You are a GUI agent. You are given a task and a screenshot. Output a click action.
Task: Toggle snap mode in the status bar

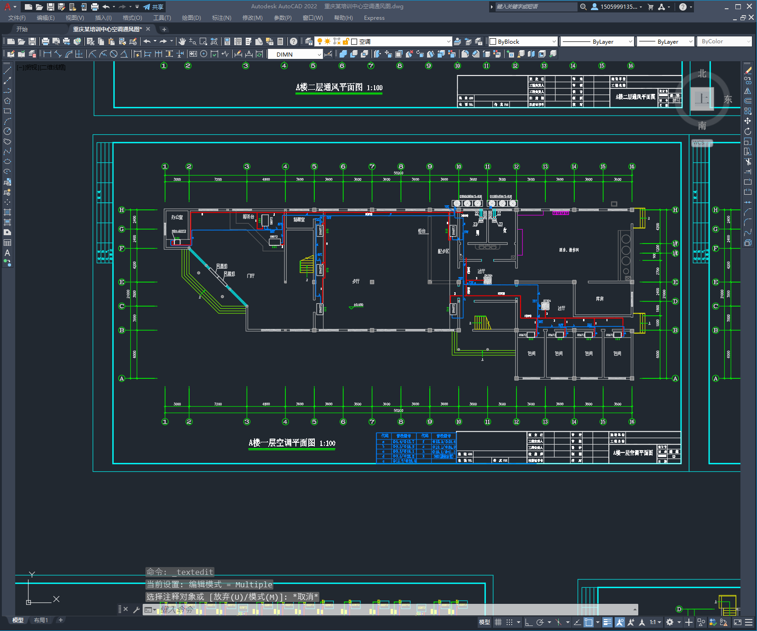point(509,622)
